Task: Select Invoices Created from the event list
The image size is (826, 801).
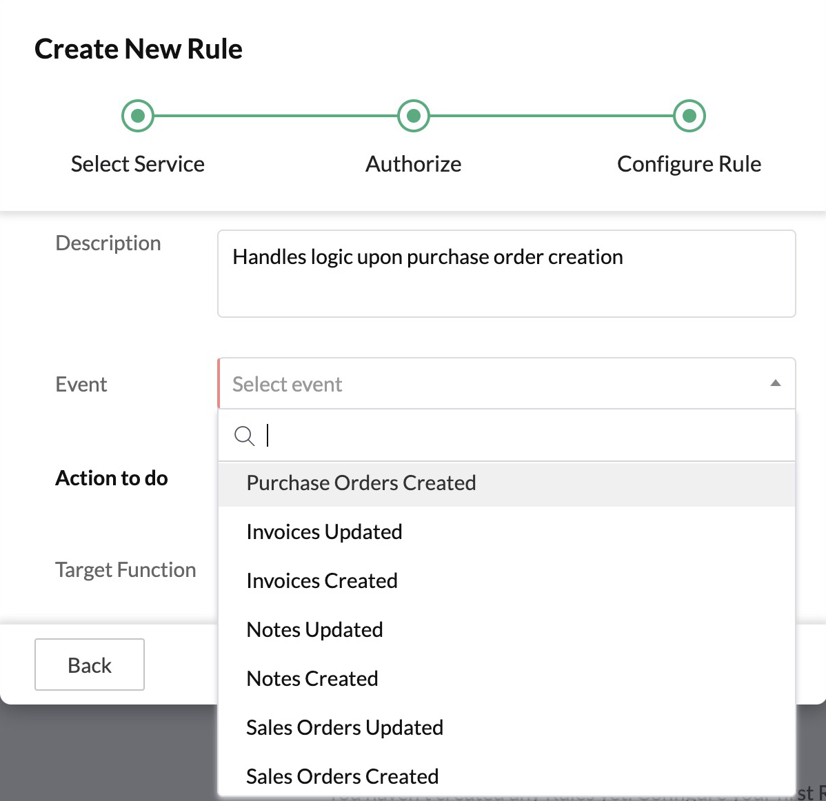Action: click(321, 581)
